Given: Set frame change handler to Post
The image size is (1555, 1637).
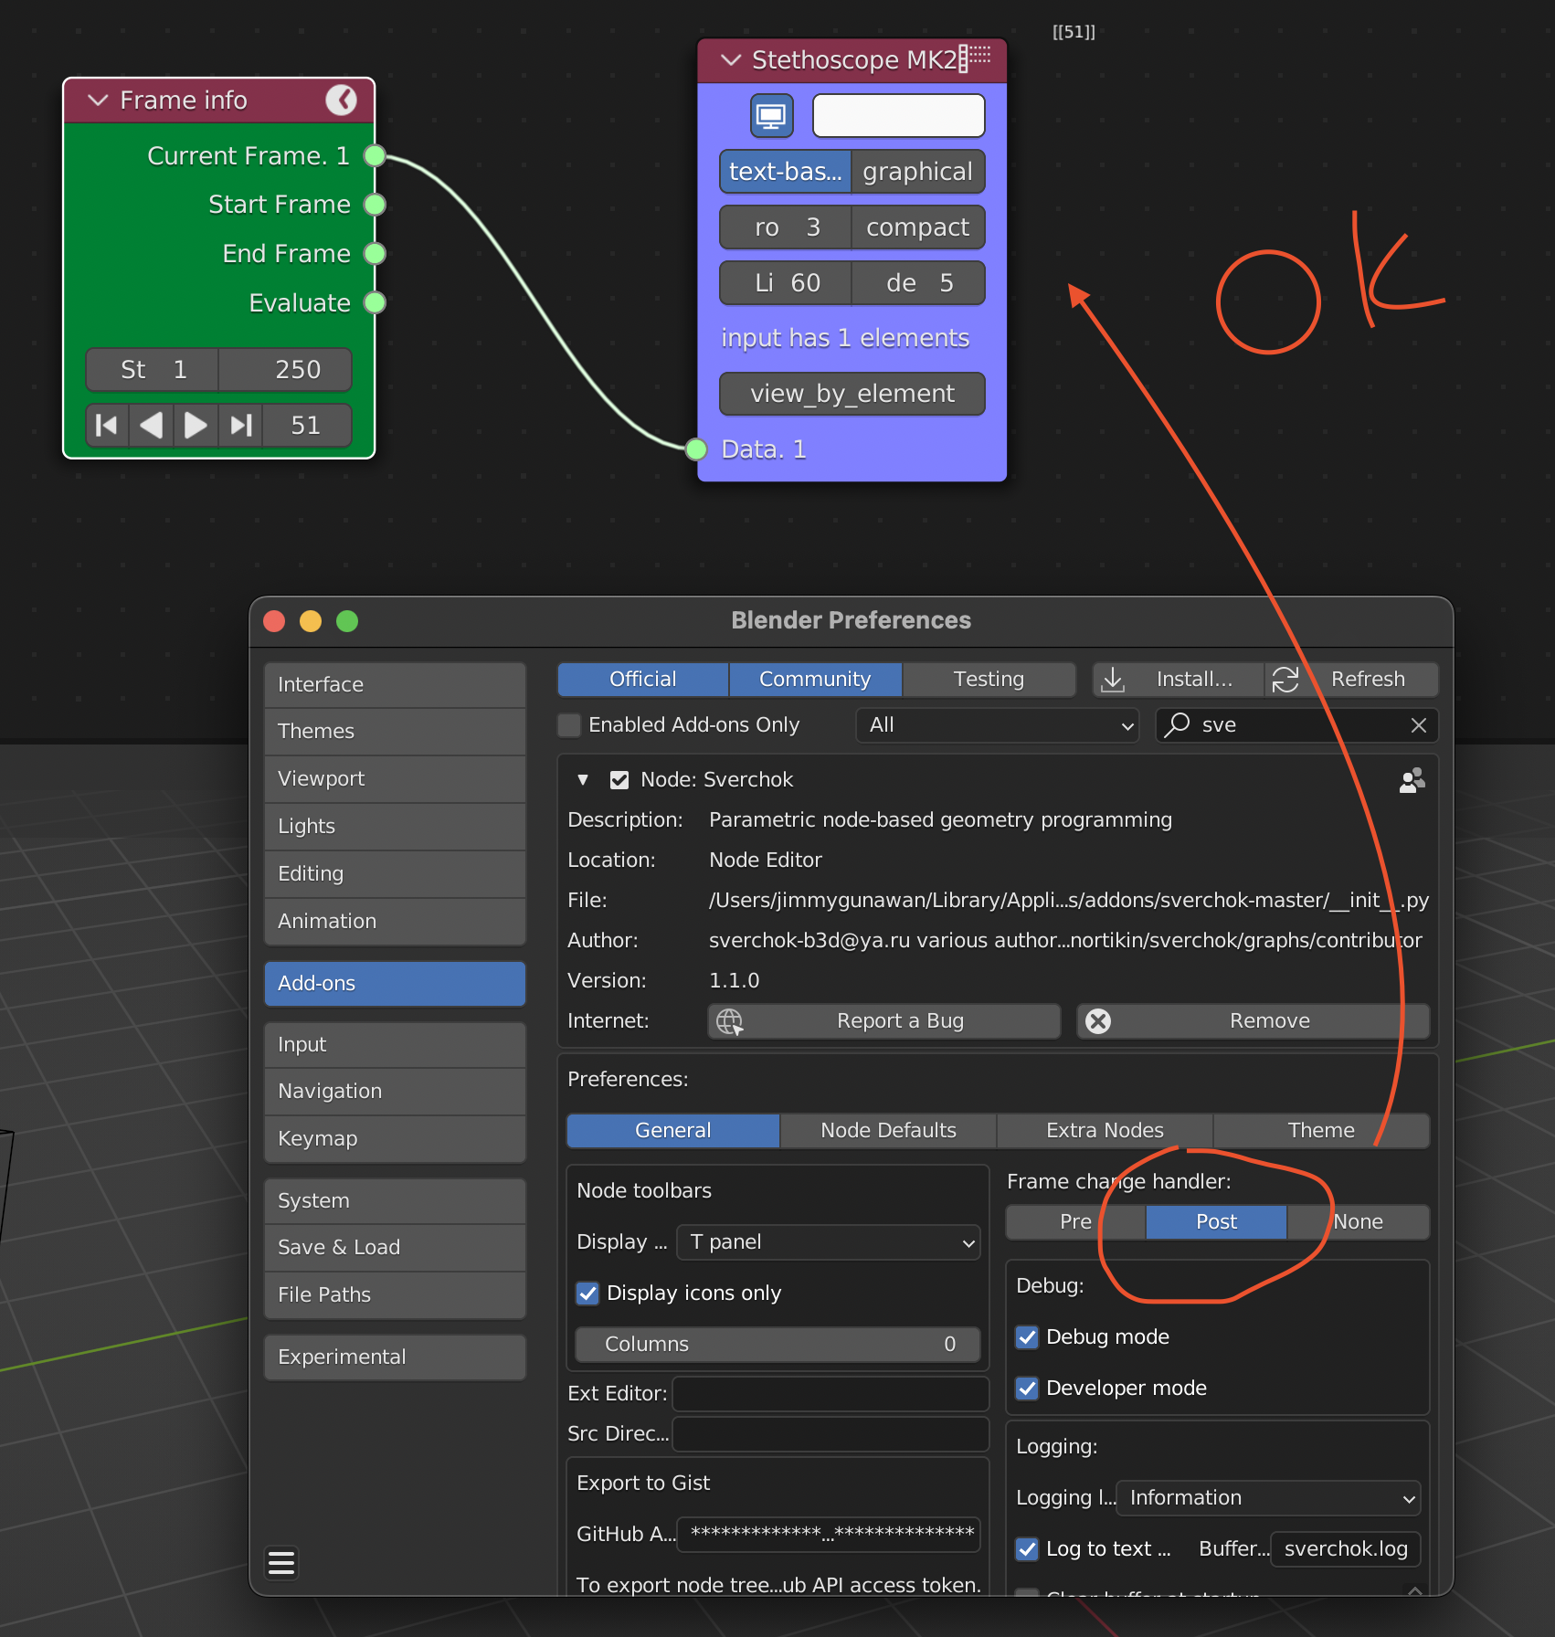Looking at the screenshot, I should [x=1216, y=1222].
